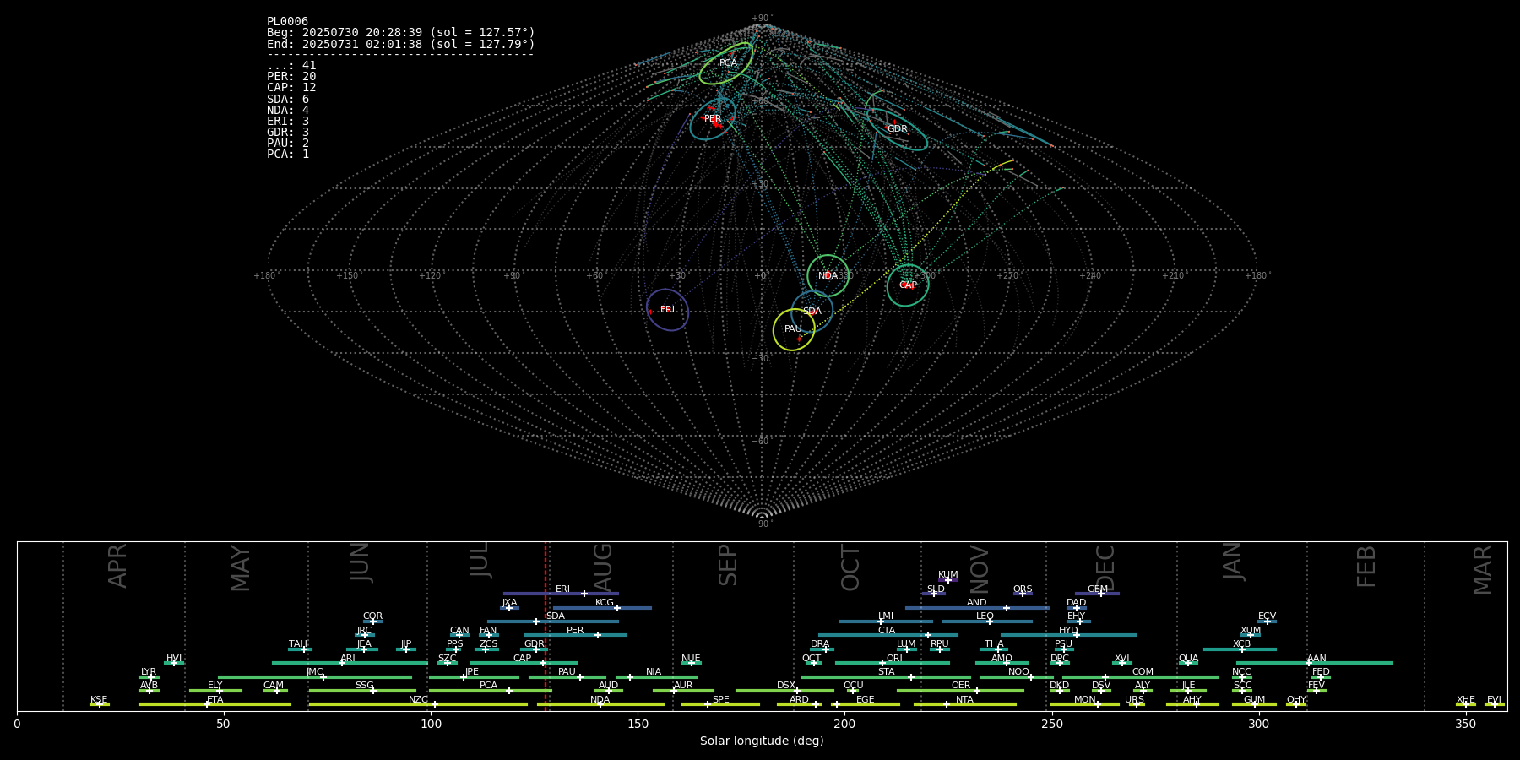Click the PAU shower bar in timeline
The width and height of the screenshot is (1520, 760).
567,677
